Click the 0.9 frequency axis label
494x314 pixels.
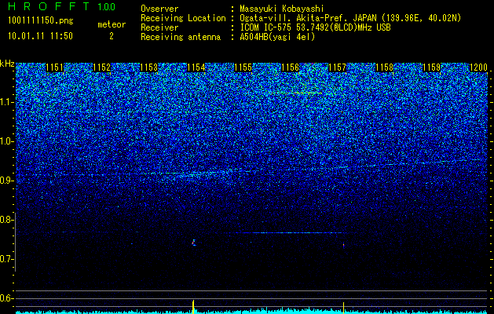click(7, 181)
